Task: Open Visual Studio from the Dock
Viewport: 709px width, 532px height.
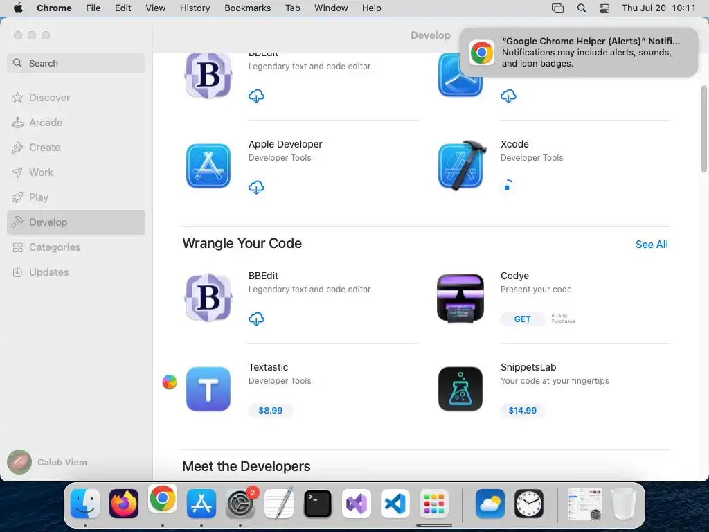Action: tap(357, 504)
